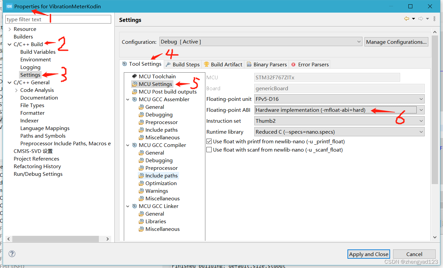
Task: Collapse the MCU GCC Linker node
Action: 128,206
